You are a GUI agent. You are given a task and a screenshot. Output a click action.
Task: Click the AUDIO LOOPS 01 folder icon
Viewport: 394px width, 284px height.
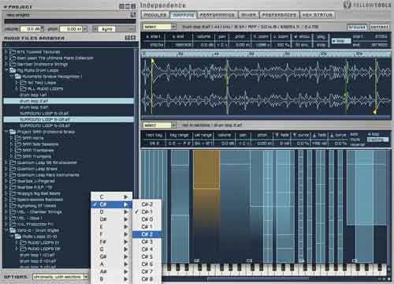coord(24,242)
